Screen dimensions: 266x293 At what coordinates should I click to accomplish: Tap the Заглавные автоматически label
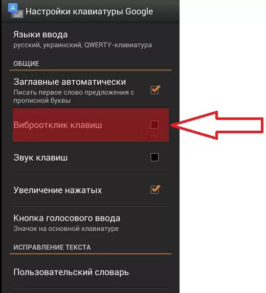click(x=70, y=82)
